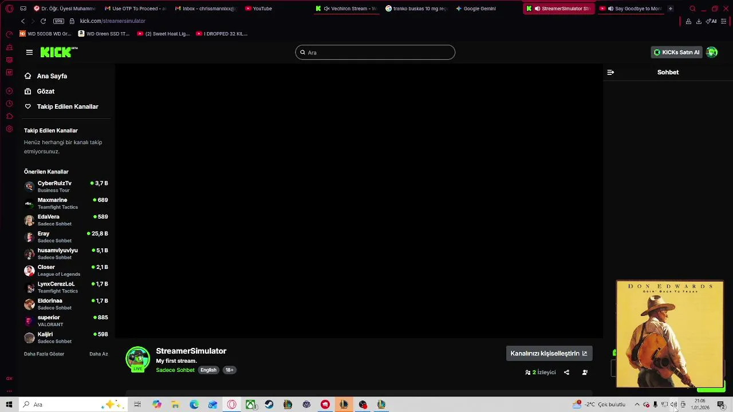Open Eldorinaa channel

66,304
